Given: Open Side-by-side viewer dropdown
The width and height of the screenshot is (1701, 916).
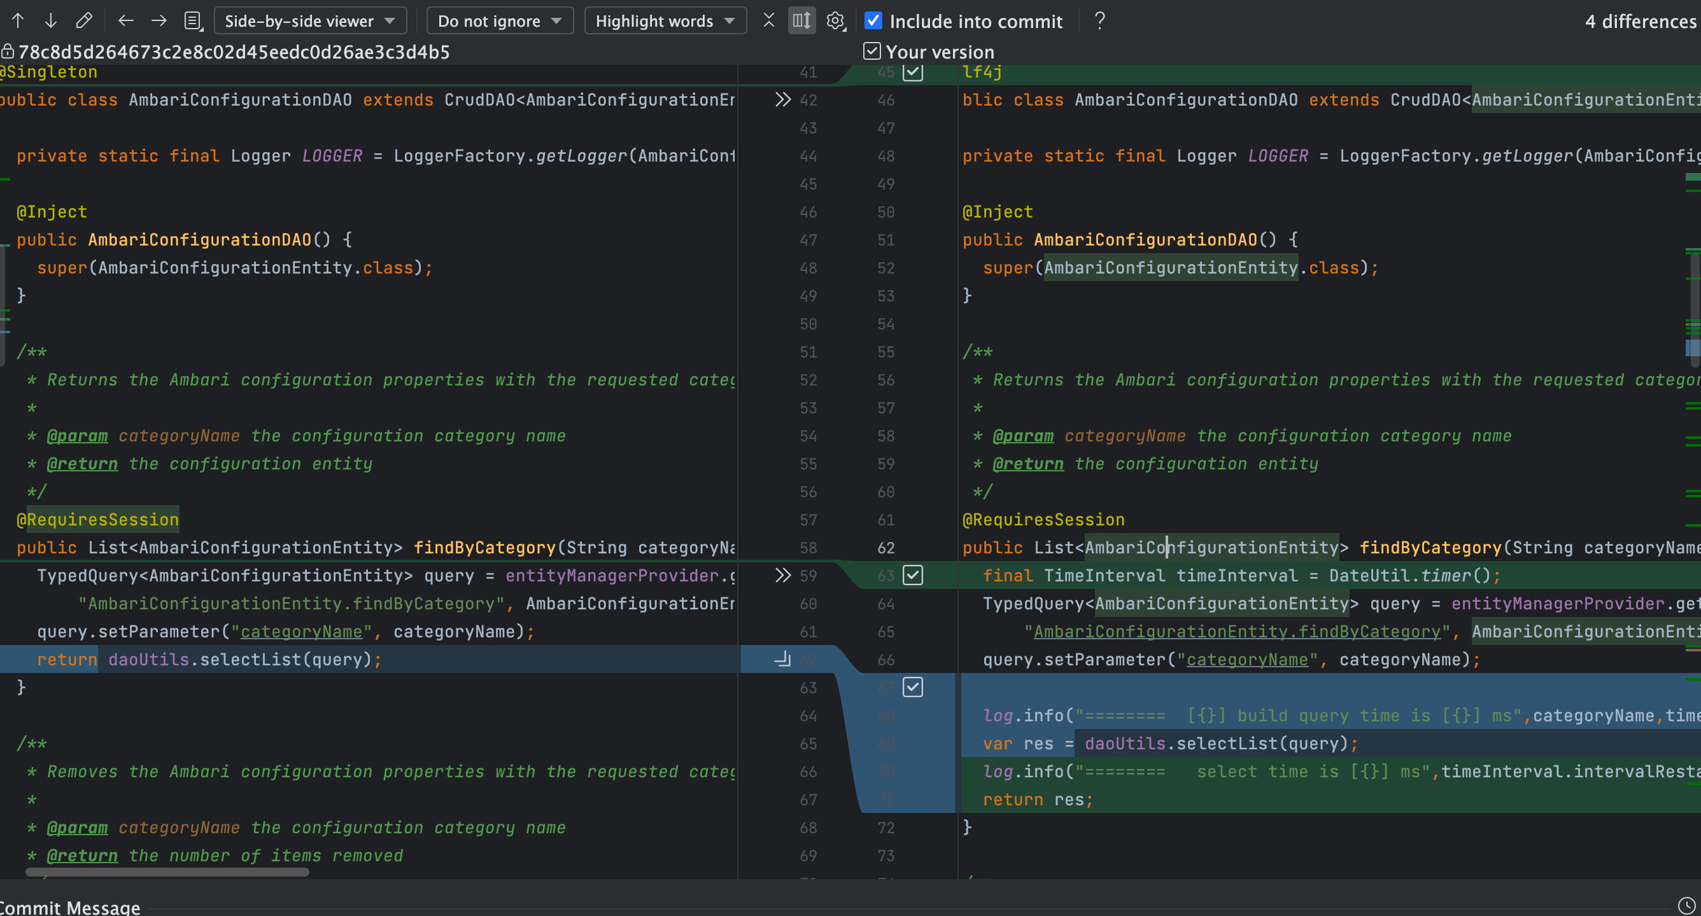Looking at the screenshot, I should pyautogui.click(x=311, y=20).
